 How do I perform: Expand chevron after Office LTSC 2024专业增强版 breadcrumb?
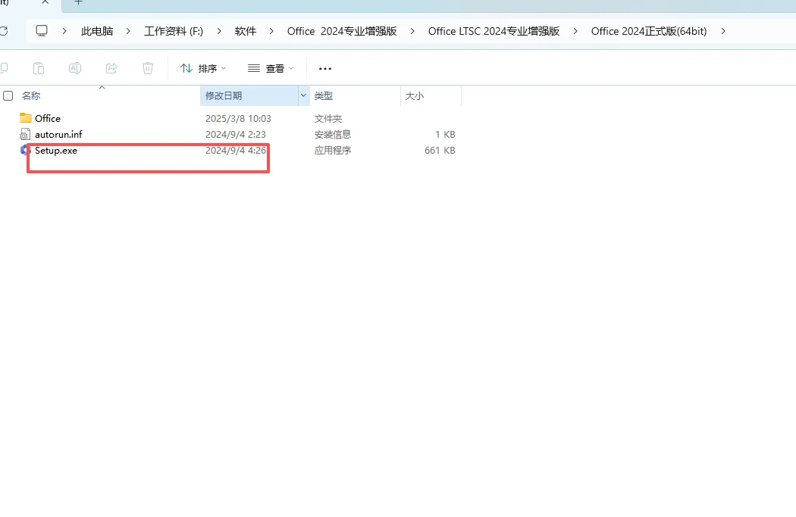tap(575, 32)
